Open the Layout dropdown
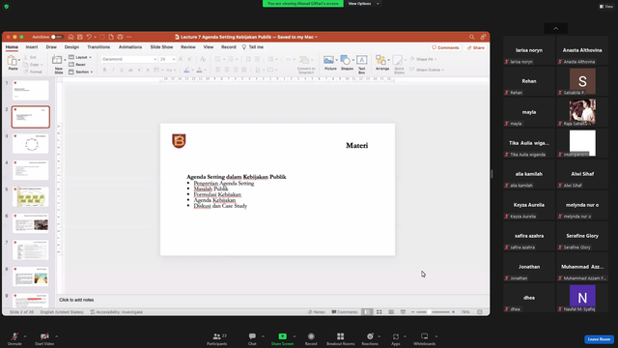This screenshot has width=618, height=348. point(80,57)
